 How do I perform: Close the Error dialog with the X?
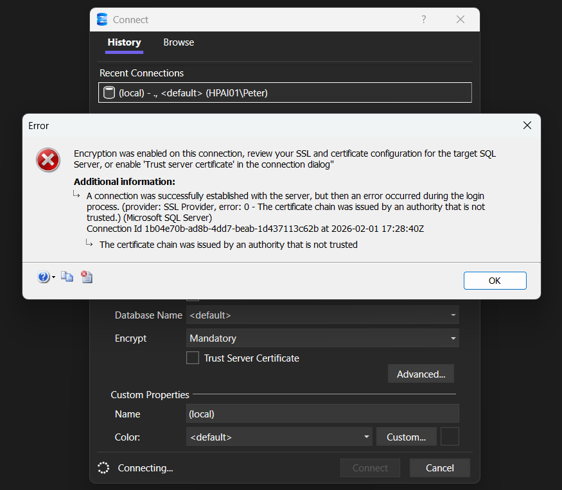pos(527,126)
